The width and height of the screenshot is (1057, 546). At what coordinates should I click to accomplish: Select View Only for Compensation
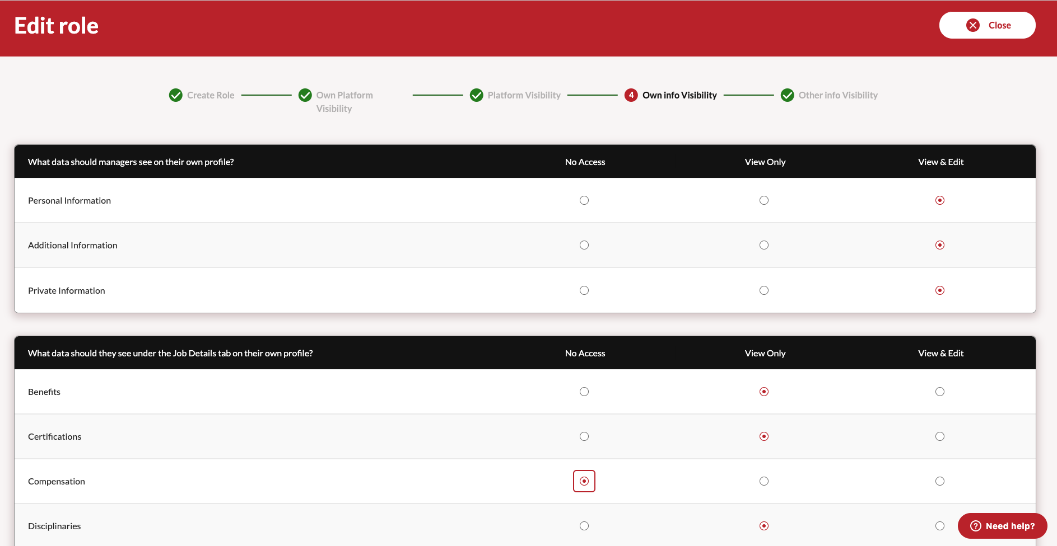coord(764,481)
